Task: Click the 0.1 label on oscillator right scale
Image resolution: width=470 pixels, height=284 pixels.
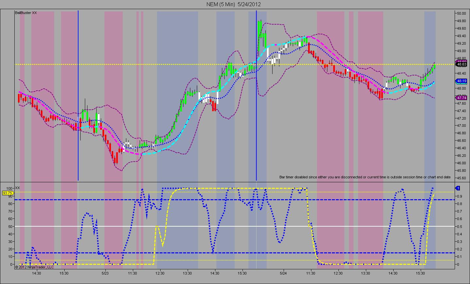Action: [459, 257]
